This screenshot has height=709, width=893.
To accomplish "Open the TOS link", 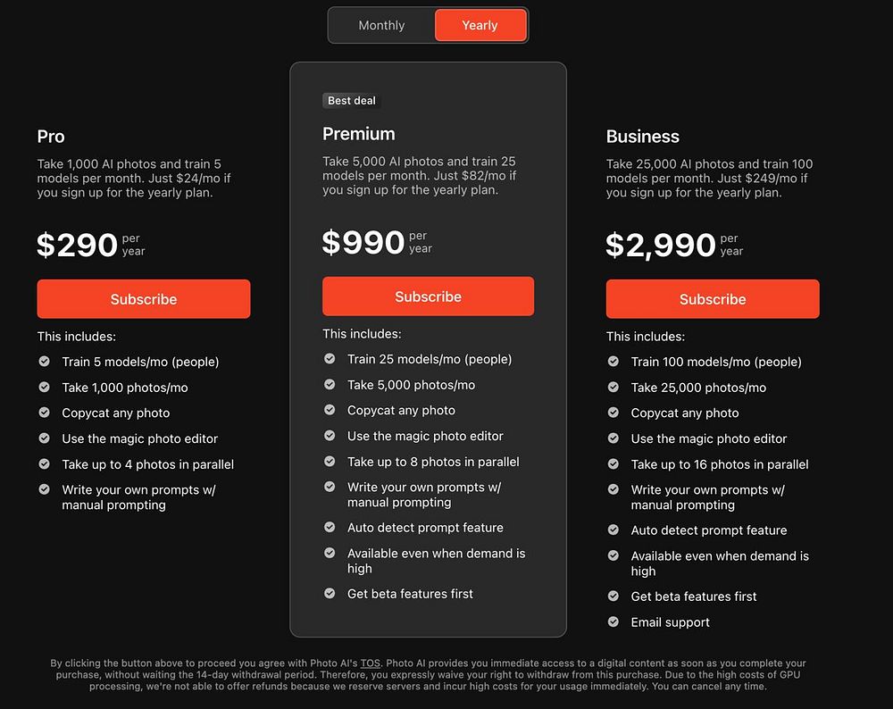I will 371,663.
